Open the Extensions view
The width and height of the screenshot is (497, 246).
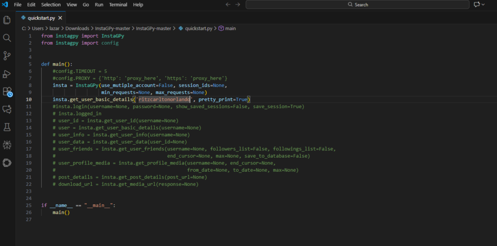[7, 91]
